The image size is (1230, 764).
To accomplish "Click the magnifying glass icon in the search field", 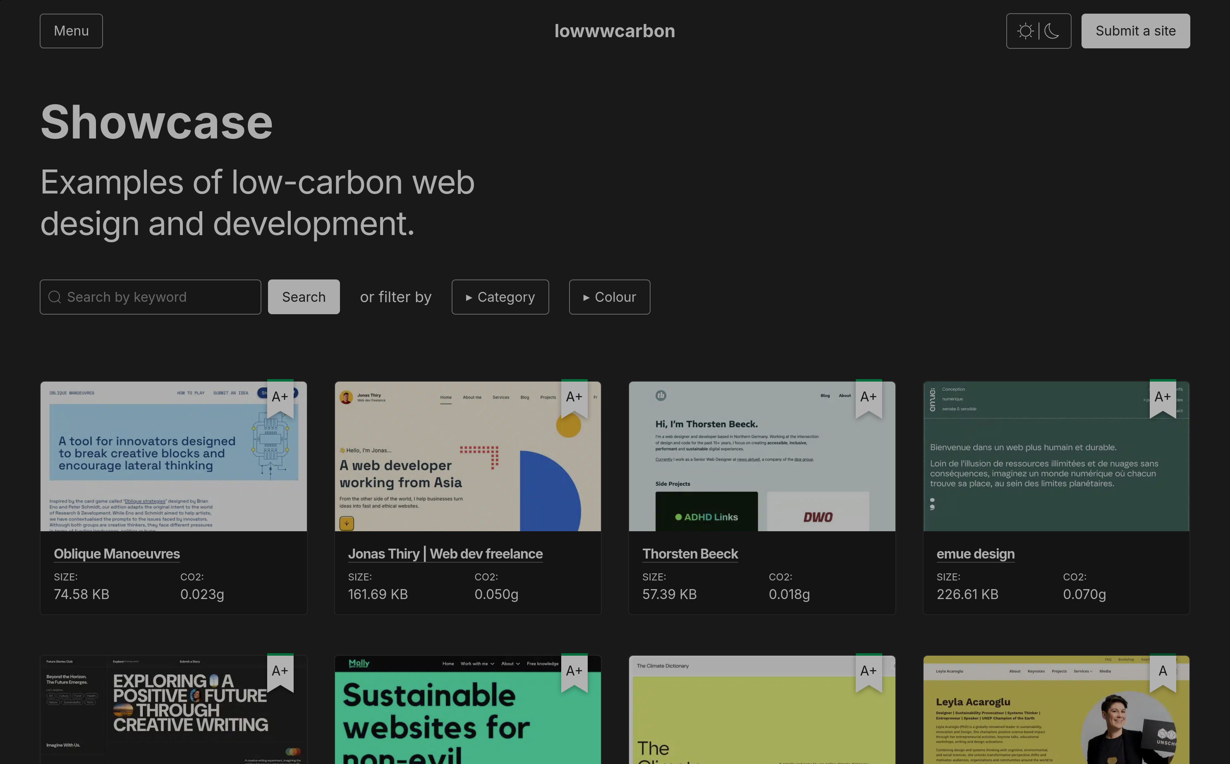I will 54,296.
